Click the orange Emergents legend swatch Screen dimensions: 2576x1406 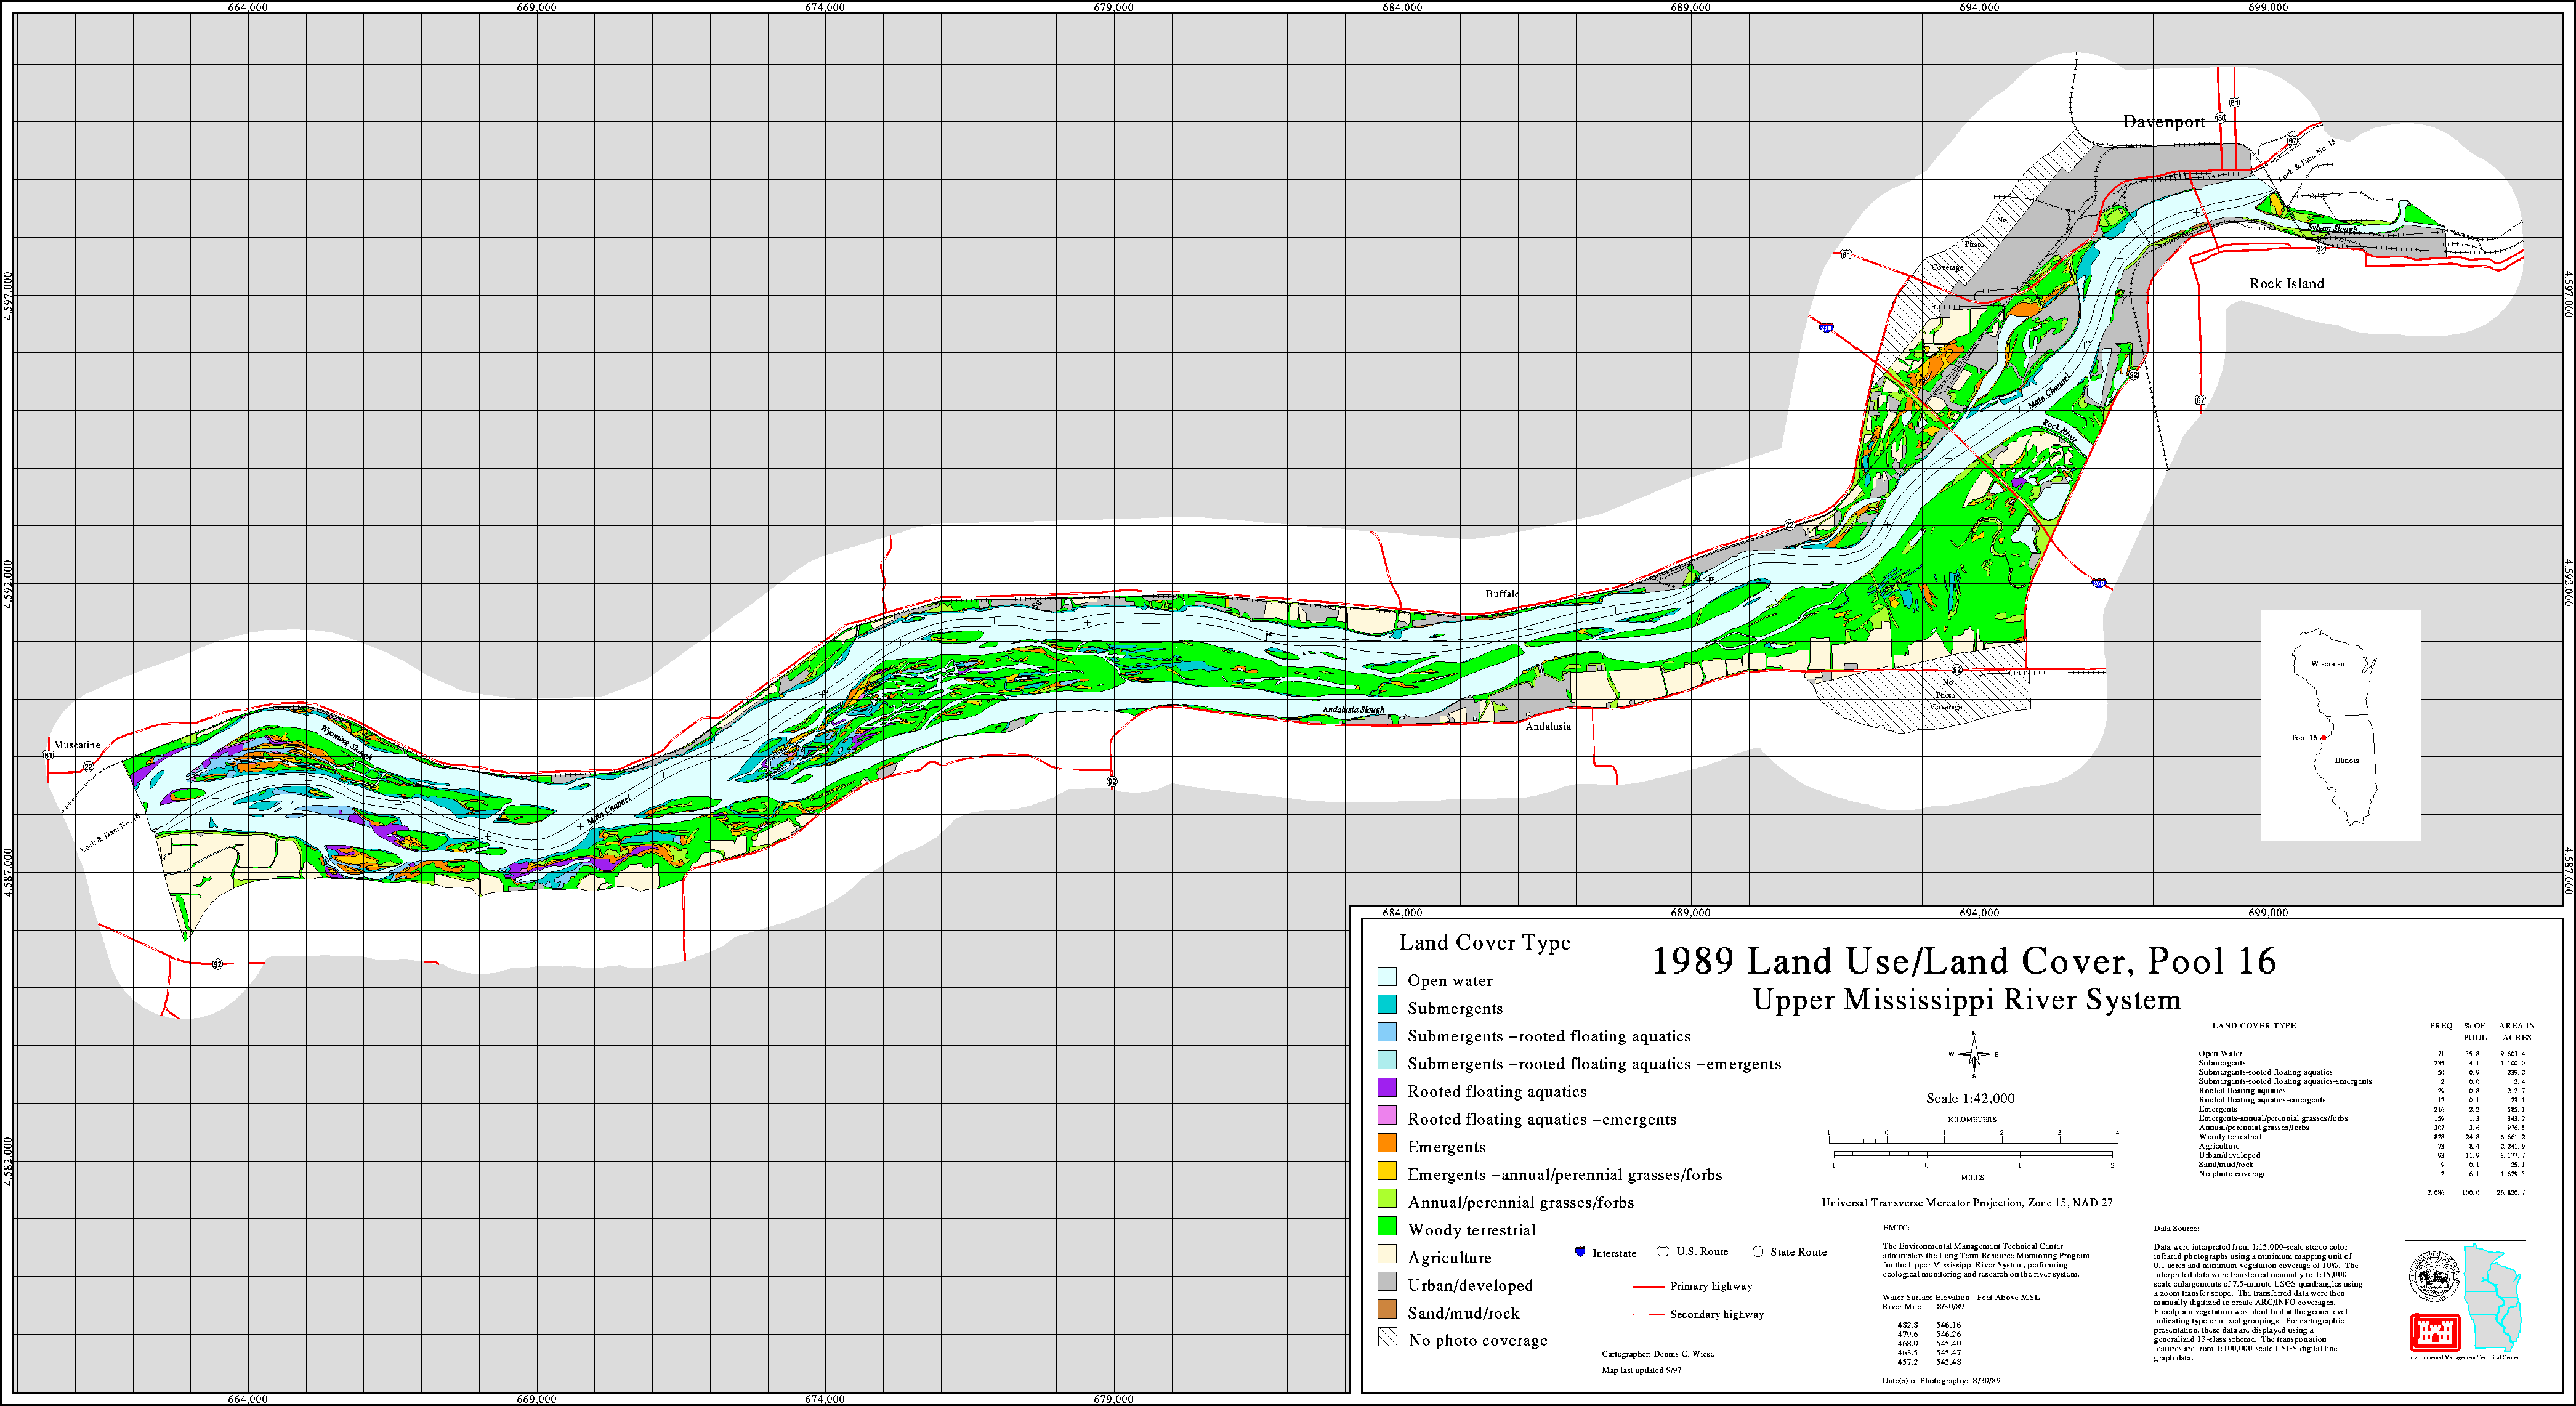pos(1387,1143)
